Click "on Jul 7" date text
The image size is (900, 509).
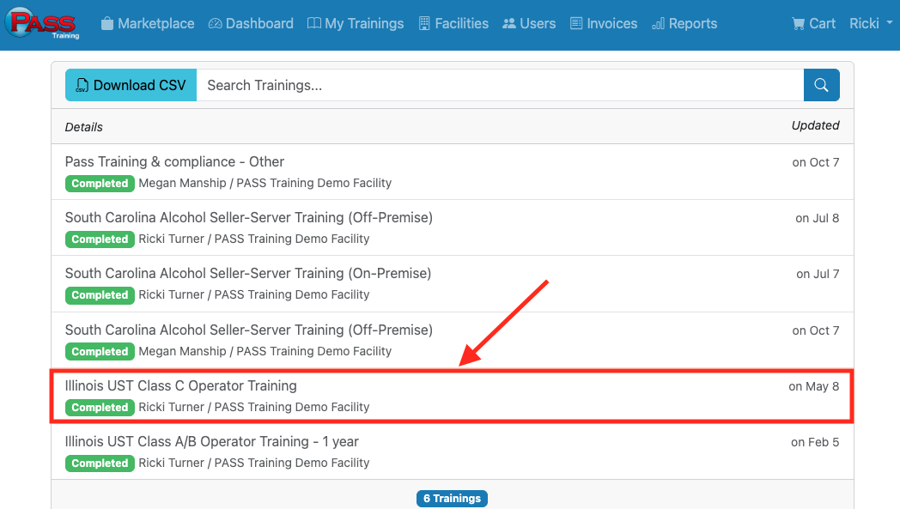click(x=818, y=274)
